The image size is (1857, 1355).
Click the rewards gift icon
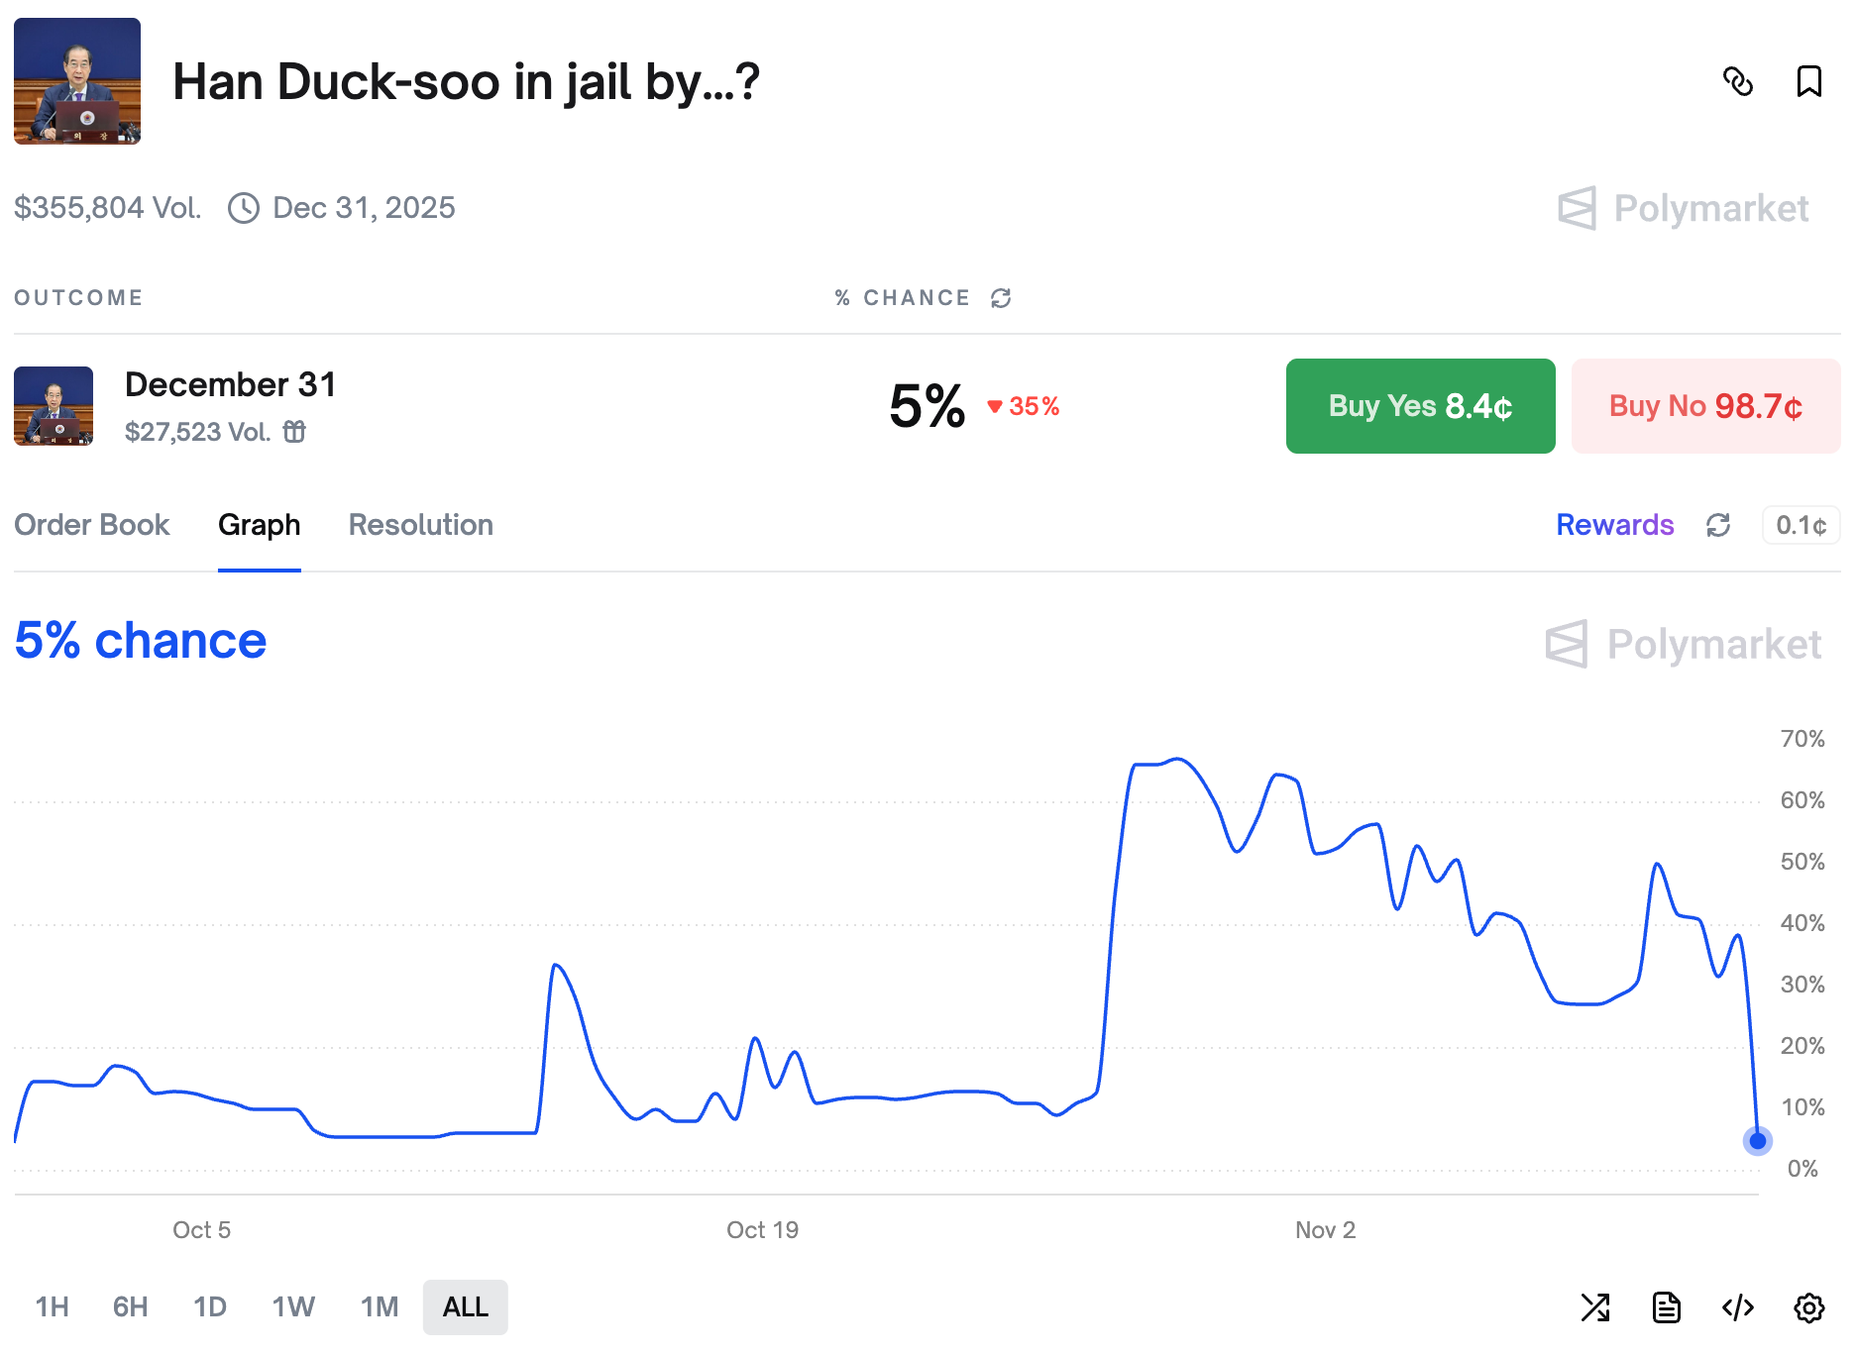(x=294, y=432)
